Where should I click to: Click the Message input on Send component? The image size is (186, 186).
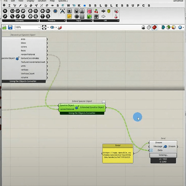158,147
